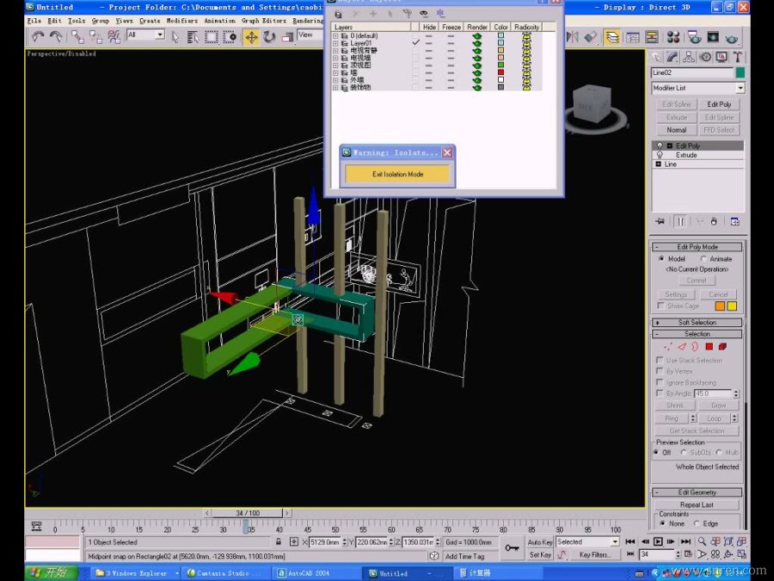Click the Redo arrow icon
This screenshot has width=774, height=581.
[56, 36]
